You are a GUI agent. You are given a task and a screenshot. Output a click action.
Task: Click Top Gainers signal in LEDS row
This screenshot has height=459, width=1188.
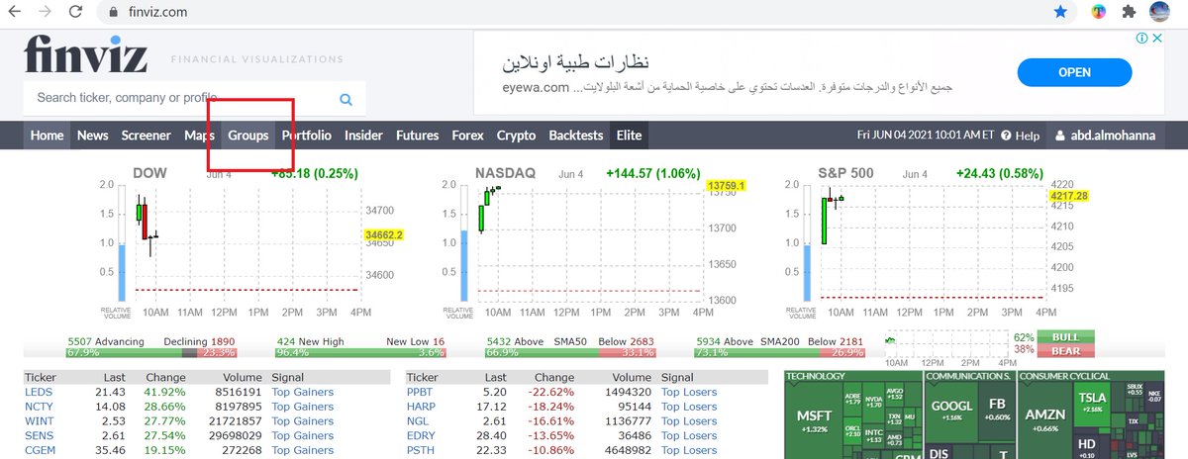point(303,393)
